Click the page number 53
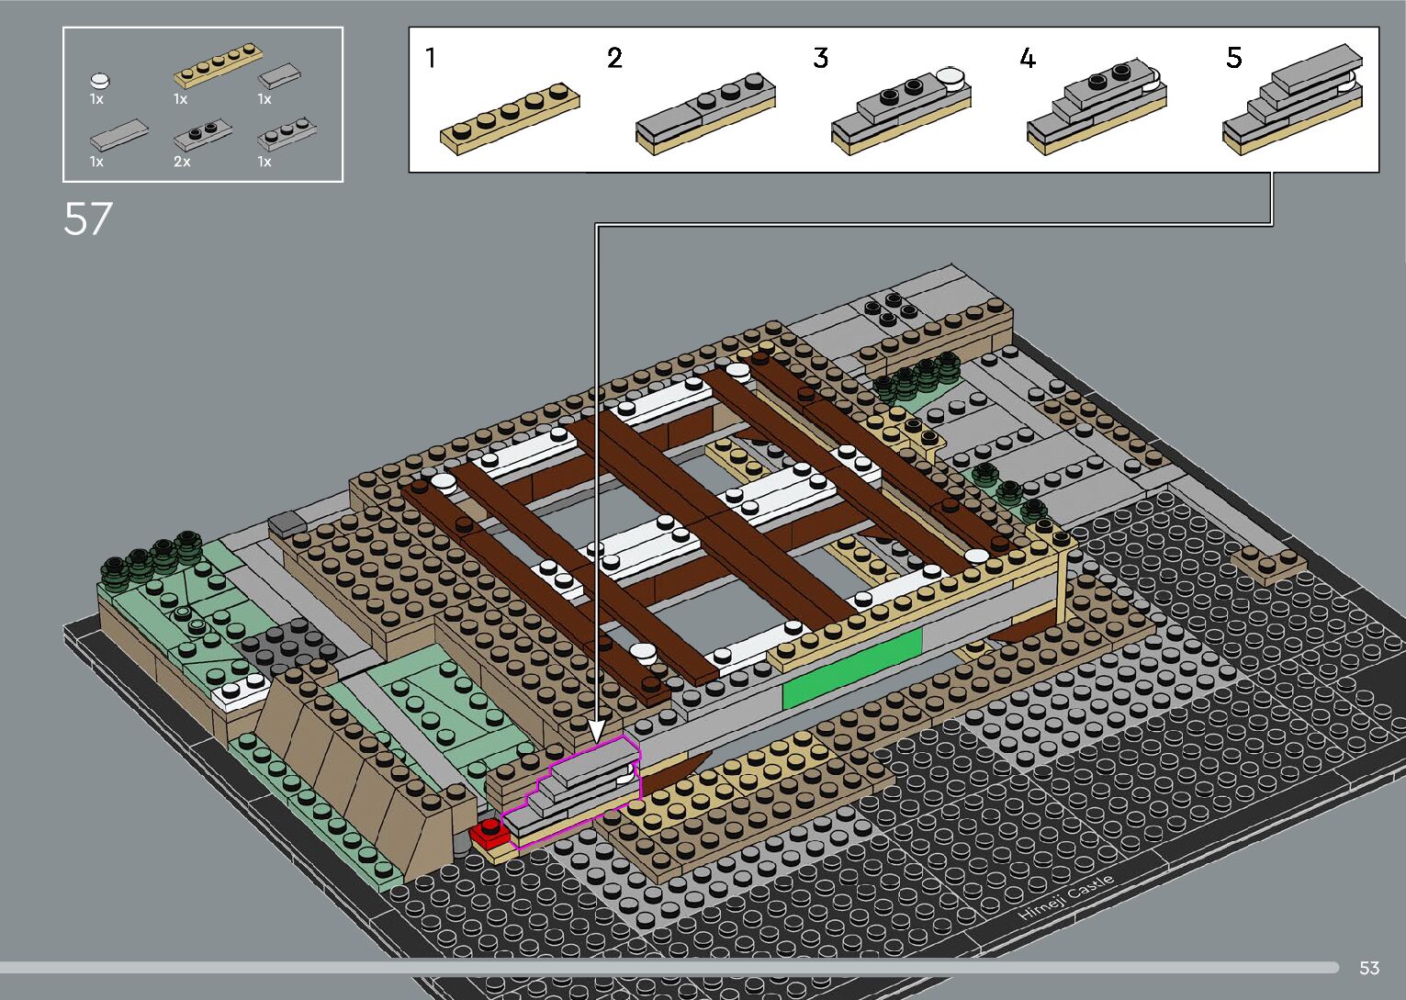 click(1368, 968)
